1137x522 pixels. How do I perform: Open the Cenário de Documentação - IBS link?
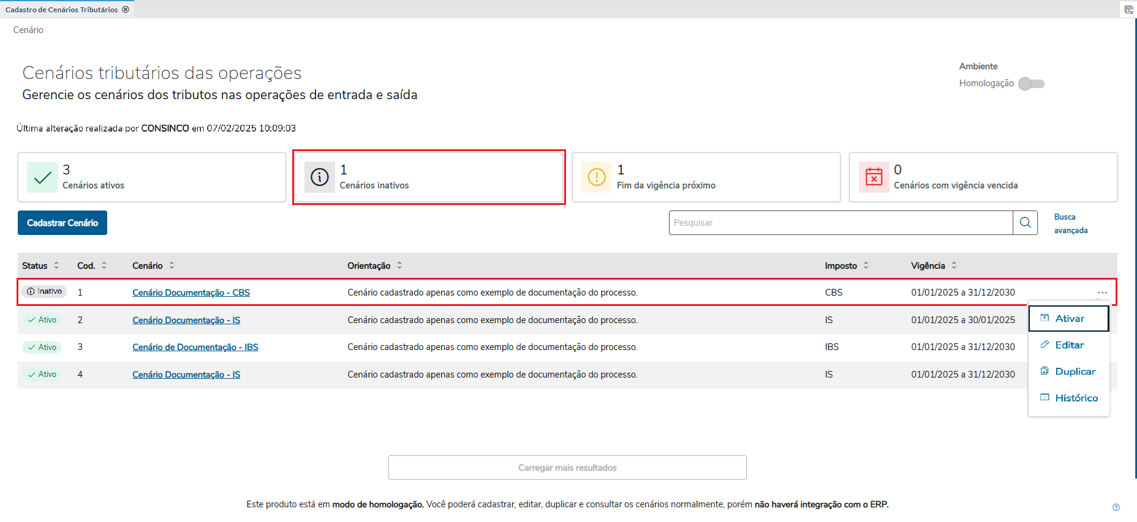(195, 347)
